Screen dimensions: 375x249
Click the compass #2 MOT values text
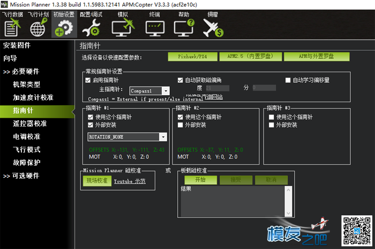click(207, 157)
